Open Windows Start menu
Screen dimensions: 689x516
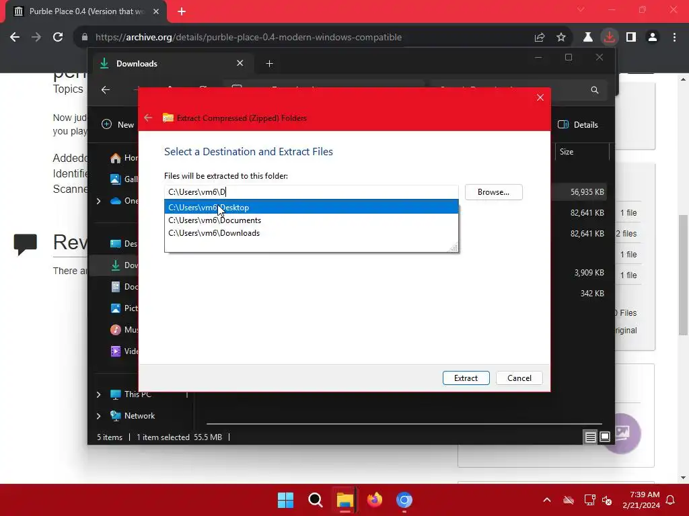point(285,500)
